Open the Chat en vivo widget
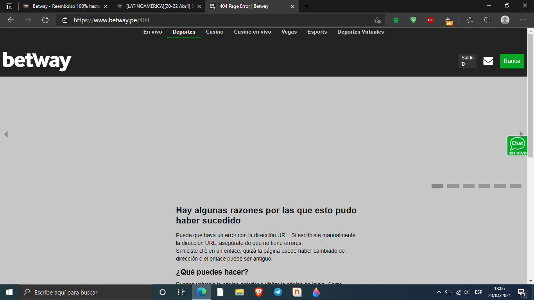The height and width of the screenshot is (300, 534). point(517,146)
